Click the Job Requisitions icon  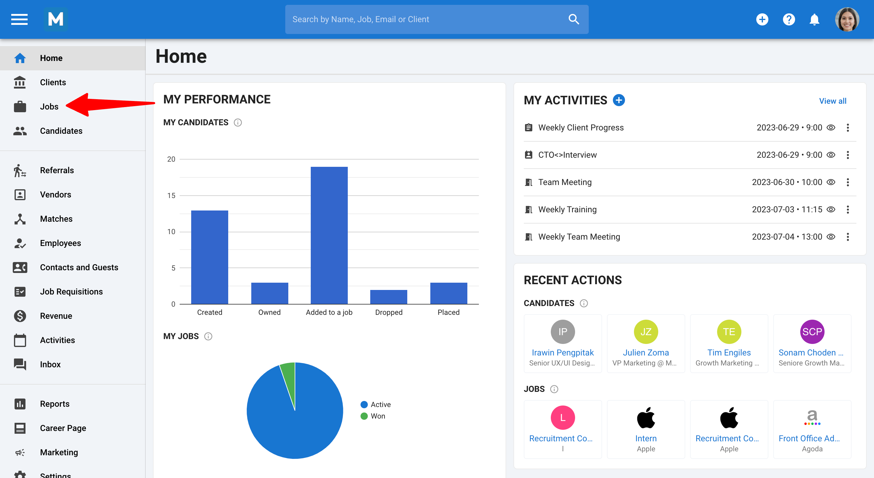pyautogui.click(x=20, y=291)
